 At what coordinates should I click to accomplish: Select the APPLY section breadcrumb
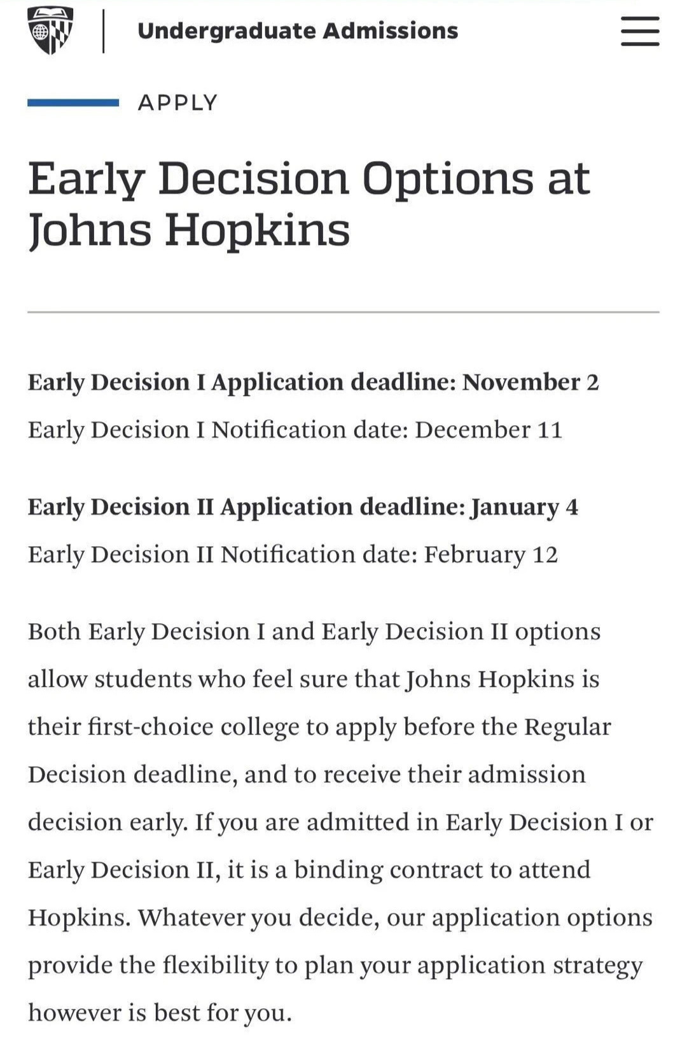pos(178,102)
